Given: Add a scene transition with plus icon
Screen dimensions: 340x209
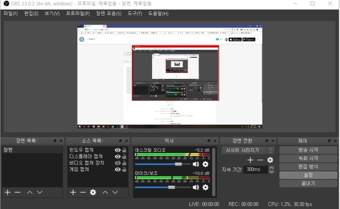Looking at the screenshot, I should pos(250,160).
